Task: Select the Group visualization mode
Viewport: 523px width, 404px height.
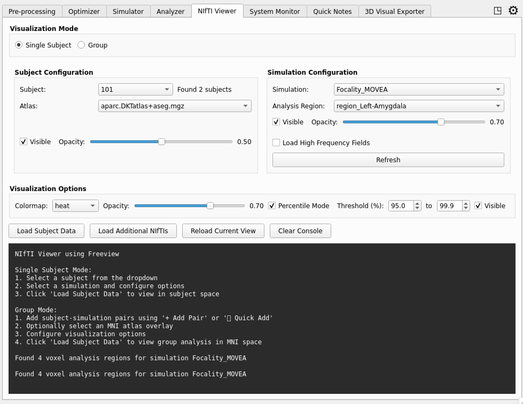Action: click(x=81, y=45)
